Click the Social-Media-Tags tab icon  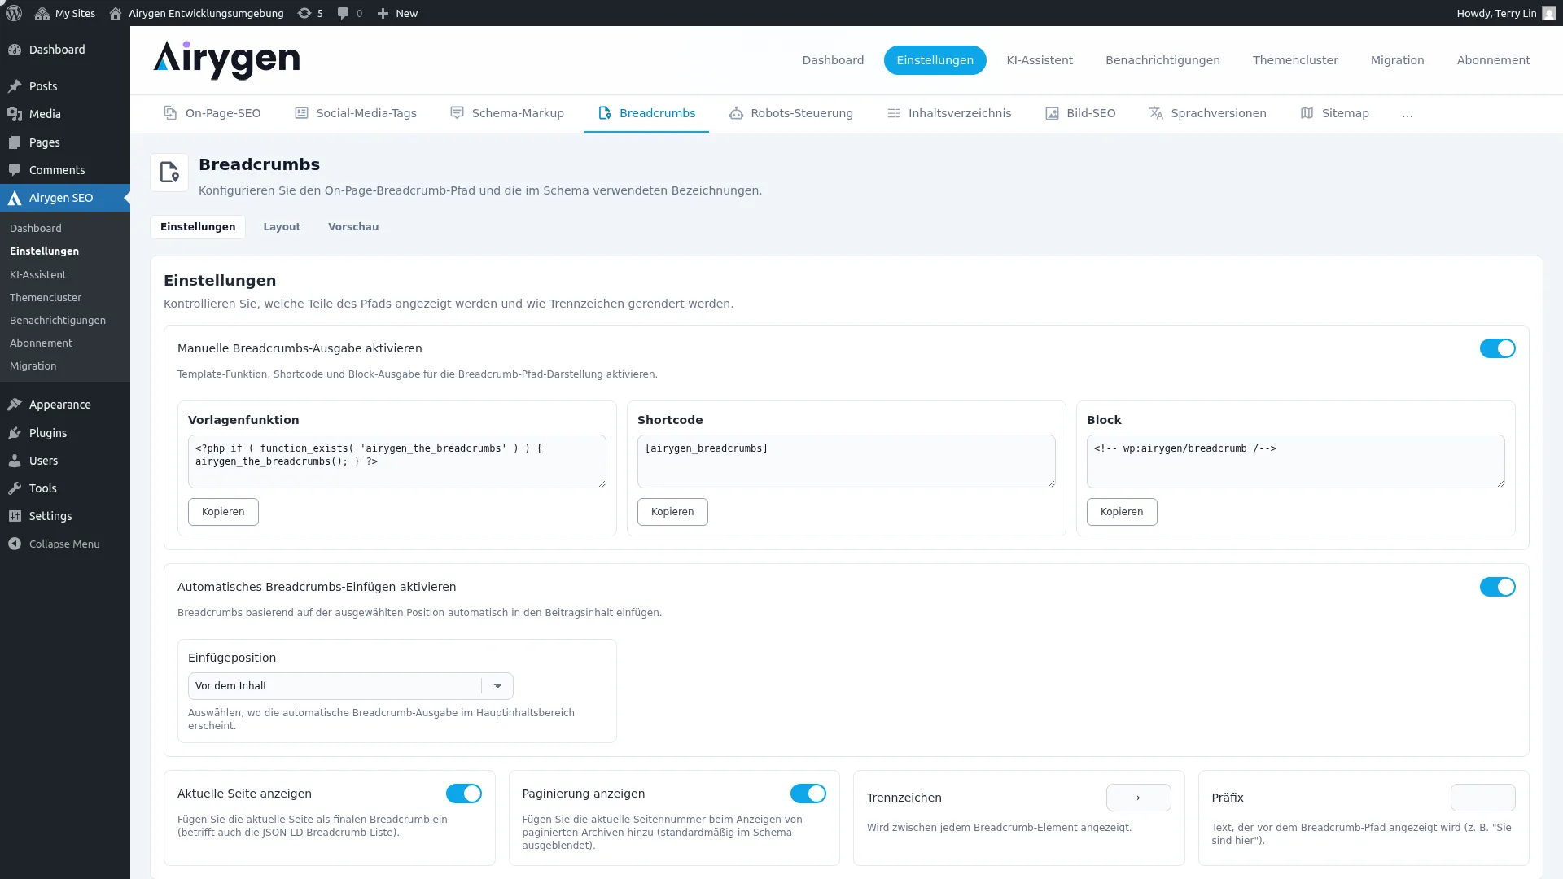(x=301, y=113)
